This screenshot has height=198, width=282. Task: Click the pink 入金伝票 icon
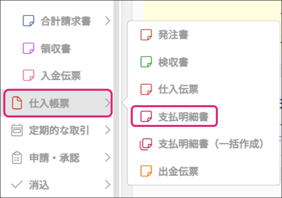click(28, 76)
